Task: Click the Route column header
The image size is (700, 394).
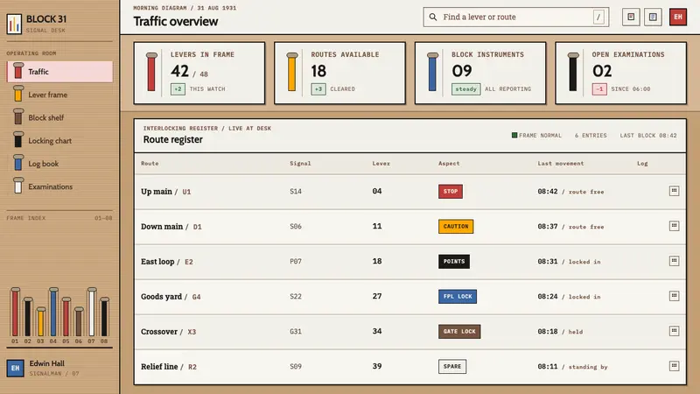Action: click(x=150, y=164)
